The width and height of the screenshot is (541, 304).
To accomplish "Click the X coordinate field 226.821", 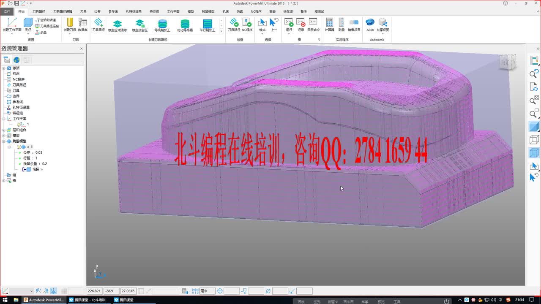I will tap(94, 291).
